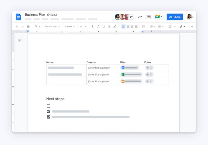Viewport: 208px width, 145px height.
Task: Toggle bold formatting
Action: pos(92,27)
